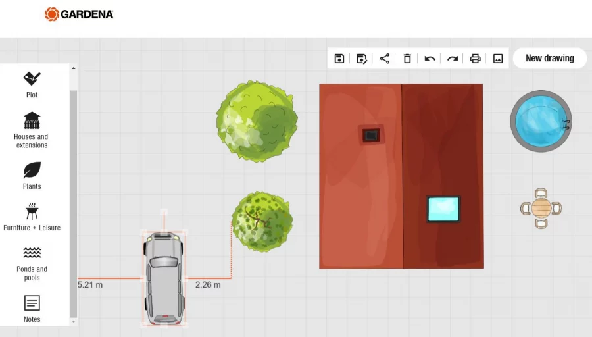Click the Share icon
The image size is (592, 337).
coord(384,59)
